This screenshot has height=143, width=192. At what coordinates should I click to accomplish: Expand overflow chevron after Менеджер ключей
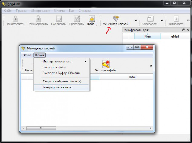pos(136,20)
